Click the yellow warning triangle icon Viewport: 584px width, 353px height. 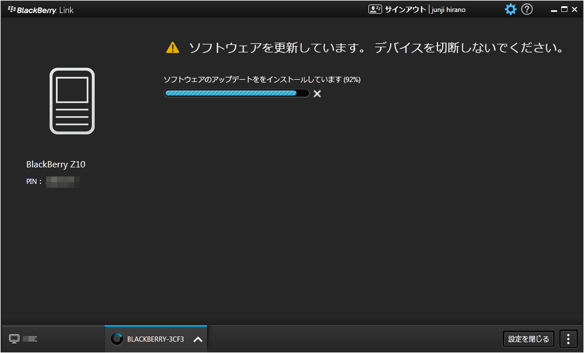(172, 48)
